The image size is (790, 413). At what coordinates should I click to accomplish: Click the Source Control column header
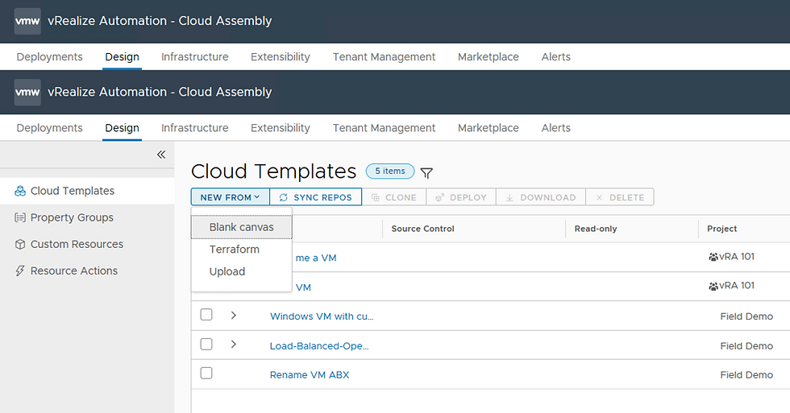pos(422,229)
